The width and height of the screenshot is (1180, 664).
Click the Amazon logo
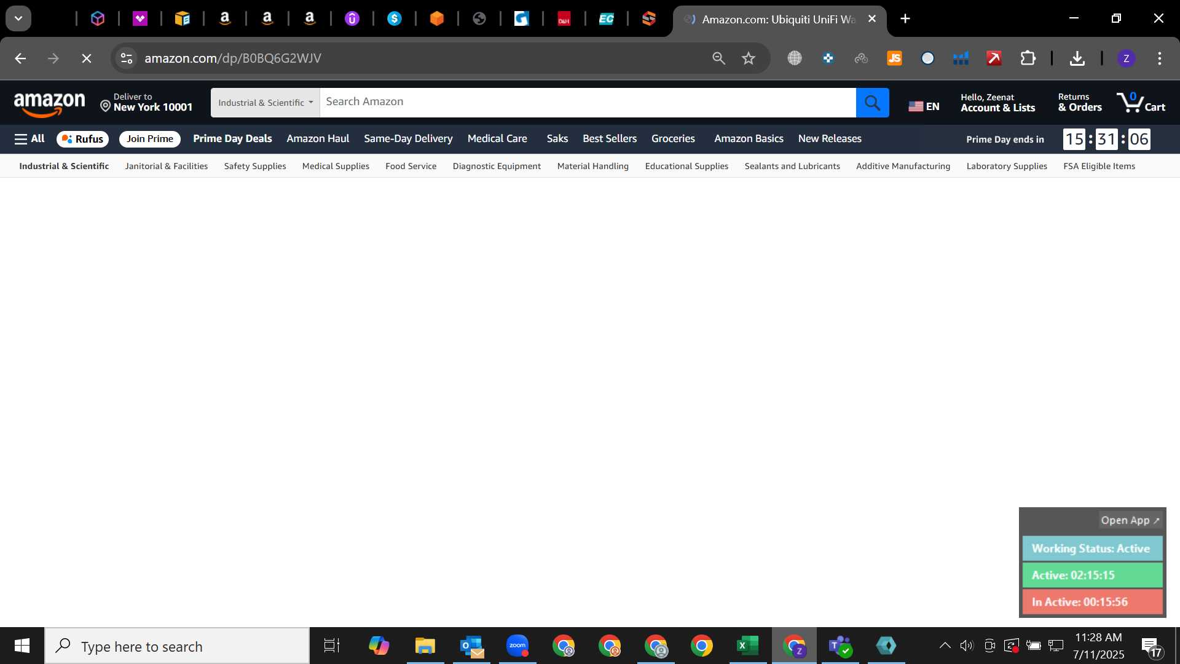(x=49, y=104)
